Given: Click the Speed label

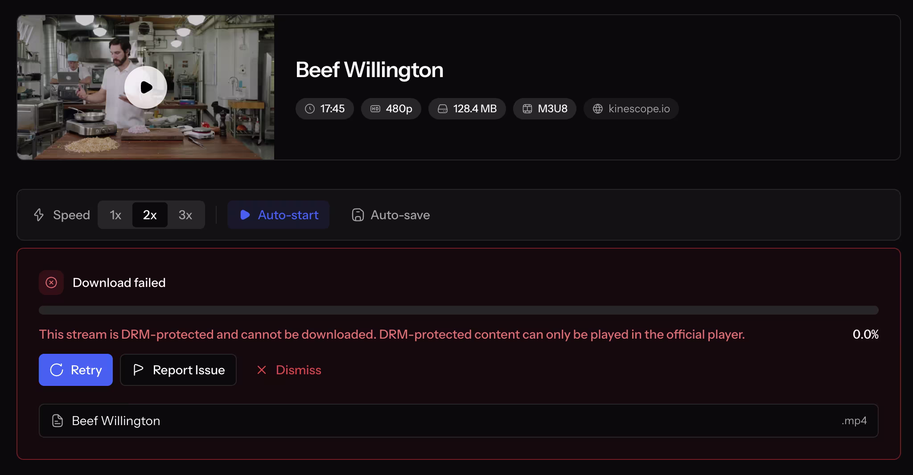Looking at the screenshot, I should click(x=71, y=215).
